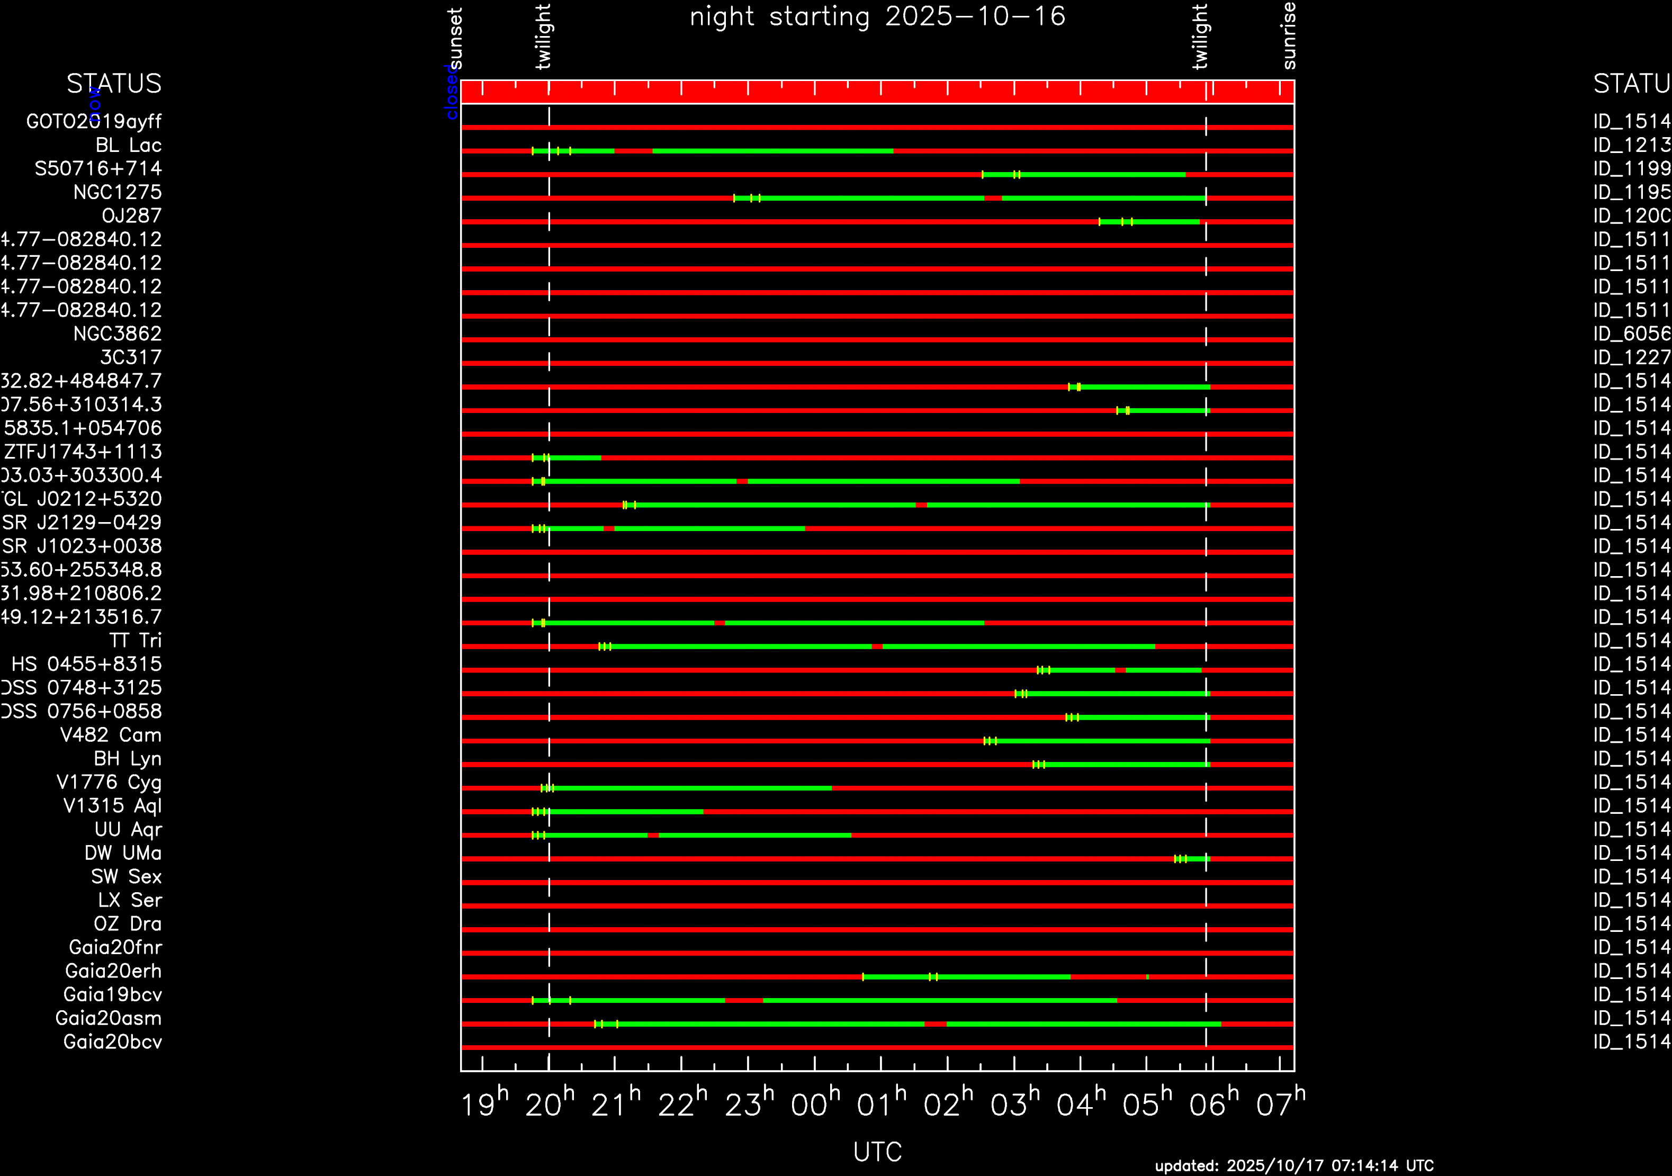The image size is (1672, 1176).
Task: Select the OJ287 row label
Action: (x=131, y=216)
